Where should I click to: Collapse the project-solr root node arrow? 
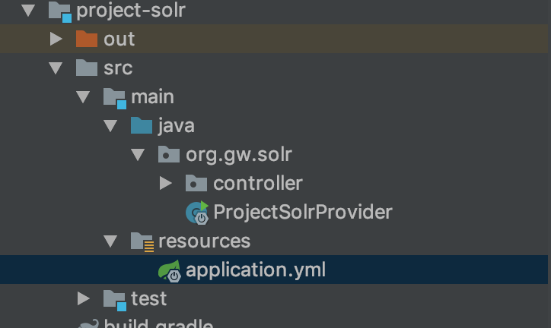[x=28, y=11]
